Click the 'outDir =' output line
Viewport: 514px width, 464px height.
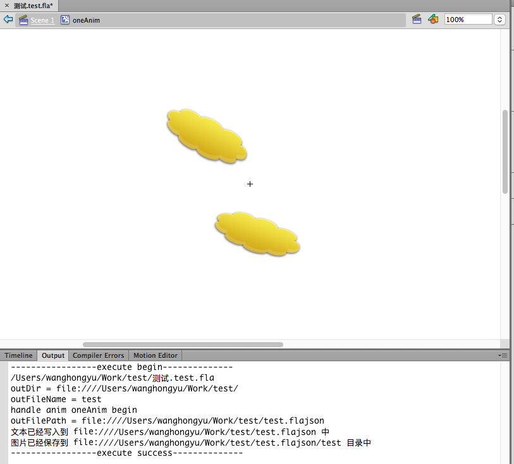click(x=125, y=389)
